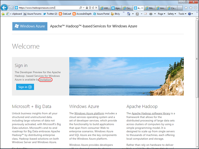
Task: View the security lock icon report
Action: pyautogui.click(x=87, y=8)
